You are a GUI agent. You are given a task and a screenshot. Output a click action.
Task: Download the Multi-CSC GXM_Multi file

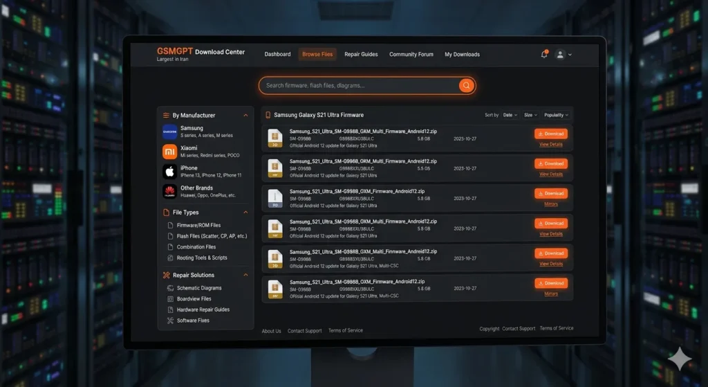551,253
